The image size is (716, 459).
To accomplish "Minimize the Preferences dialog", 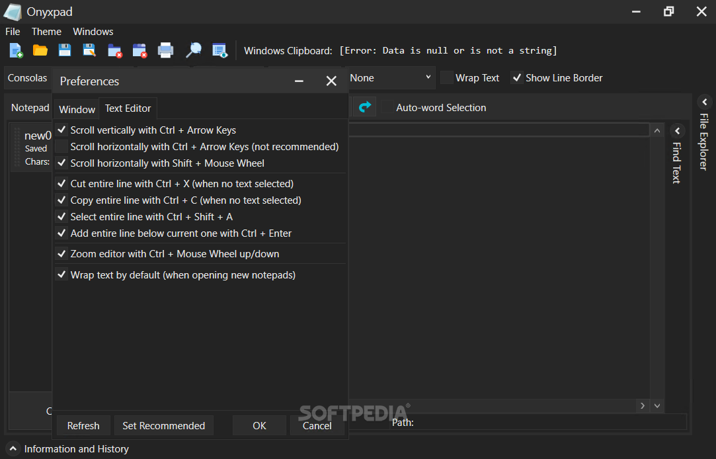I will pyautogui.click(x=299, y=81).
